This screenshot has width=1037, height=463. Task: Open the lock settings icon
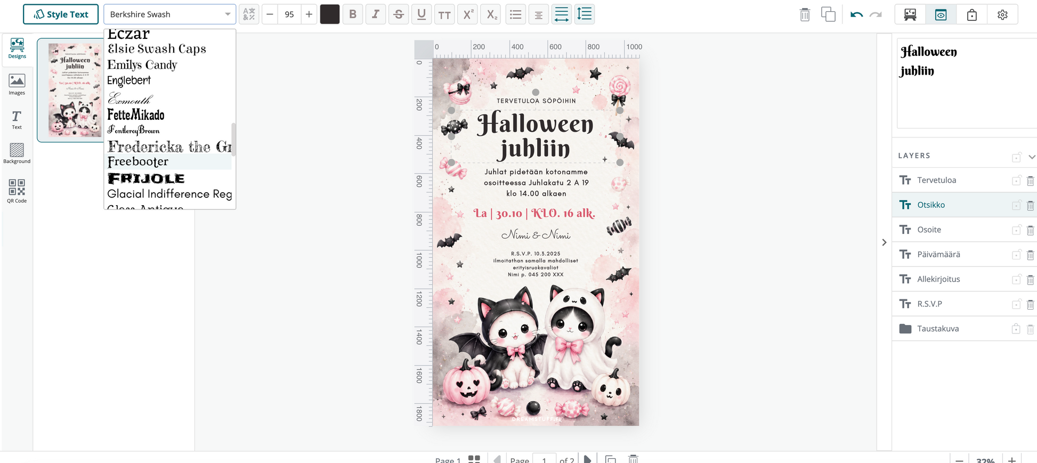pyautogui.click(x=972, y=15)
